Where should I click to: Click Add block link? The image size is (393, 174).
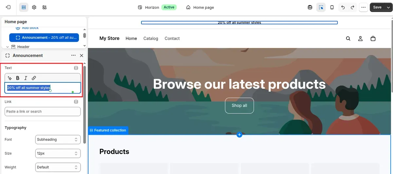click(30, 28)
